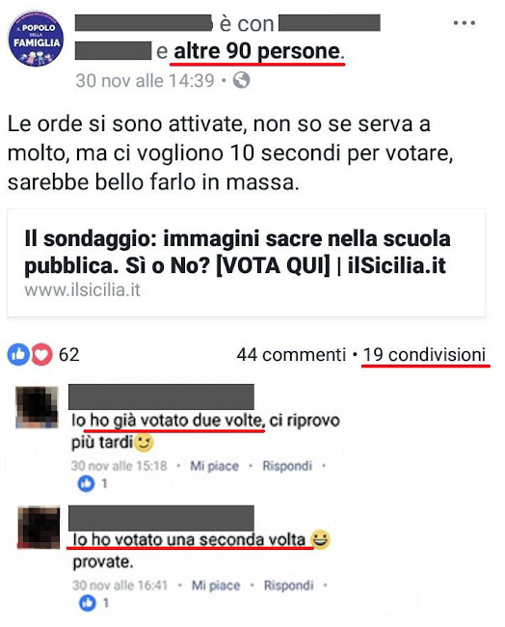
Task: Click 'Rispondi' on the second comment
Action: point(288,586)
